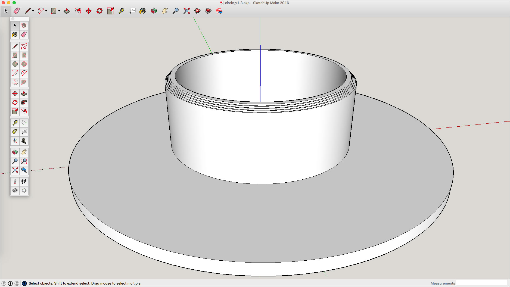
Task: Expand the Arc tool dropdown arrow
Action: coord(46,11)
